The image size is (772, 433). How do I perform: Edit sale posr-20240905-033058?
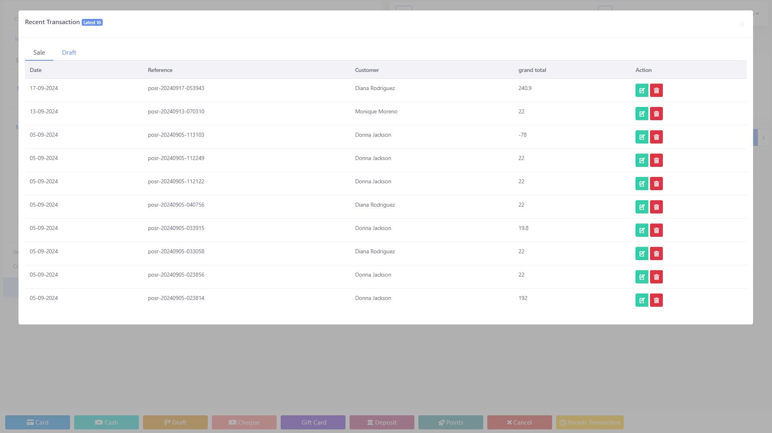pos(642,254)
